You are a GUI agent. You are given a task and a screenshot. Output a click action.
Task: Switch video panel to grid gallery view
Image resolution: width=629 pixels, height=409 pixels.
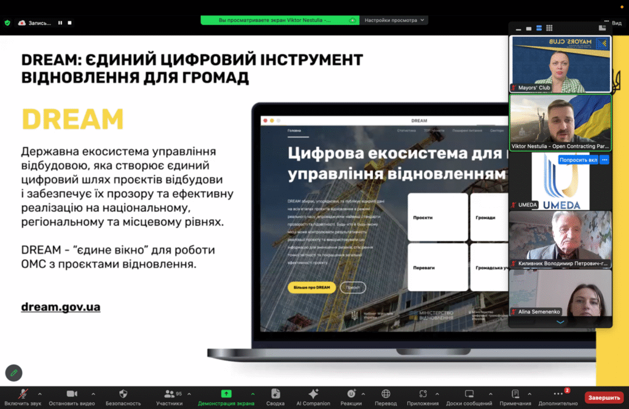[549, 28]
